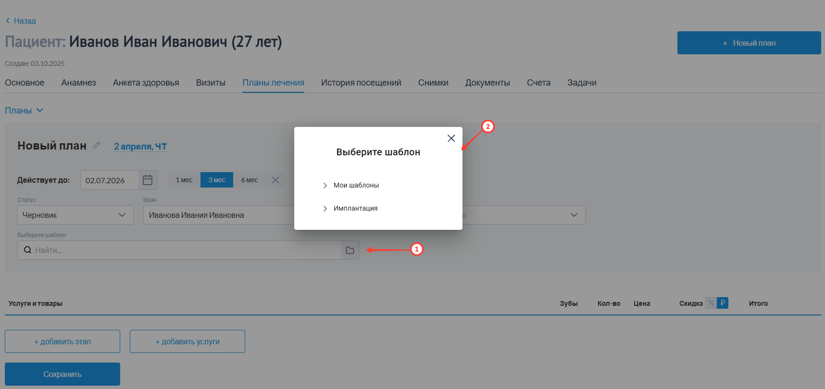Click the search magnifier icon

(x=27, y=250)
